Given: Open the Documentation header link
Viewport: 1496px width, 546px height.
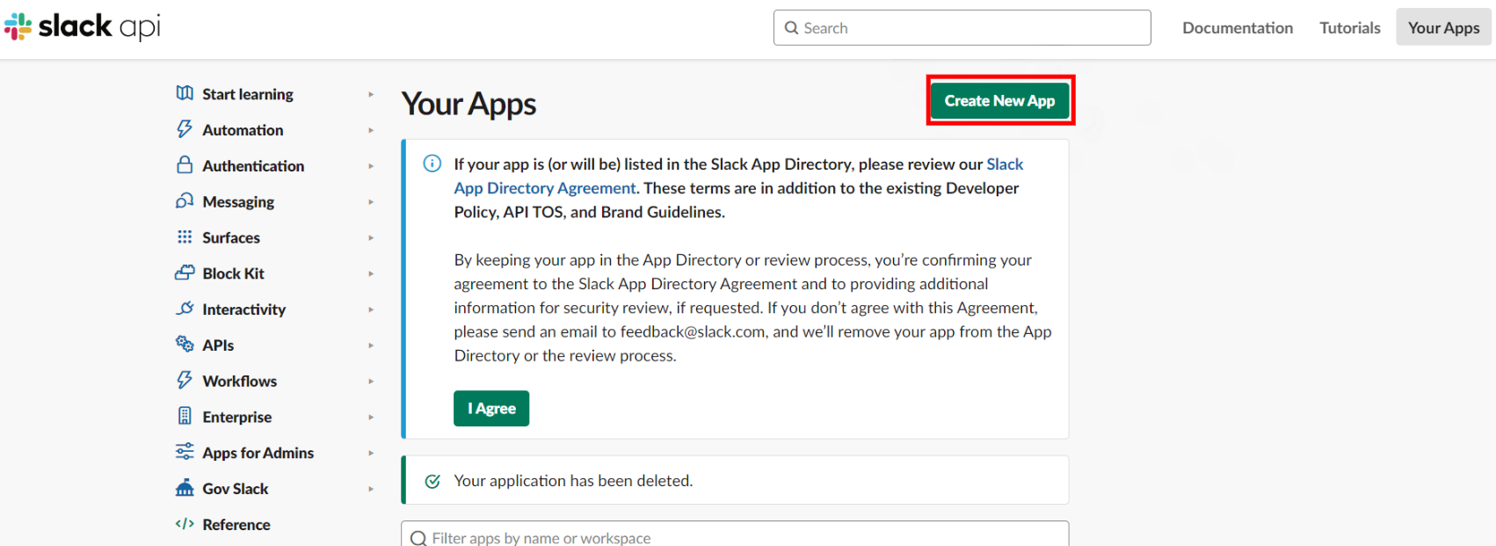Looking at the screenshot, I should [x=1238, y=28].
